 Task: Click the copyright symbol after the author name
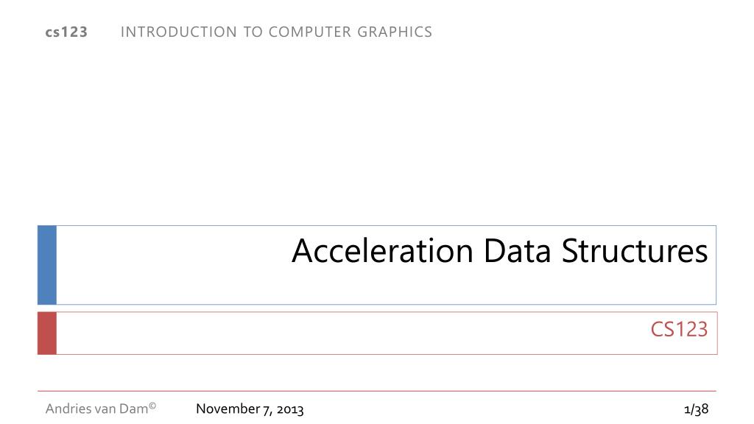(x=152, y=406)
